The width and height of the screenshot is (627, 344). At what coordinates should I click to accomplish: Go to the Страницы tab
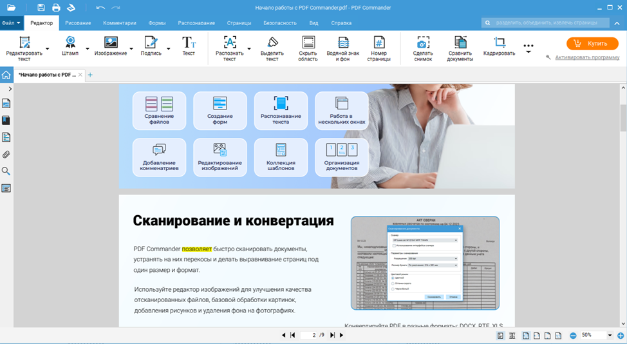click(239, 23)
